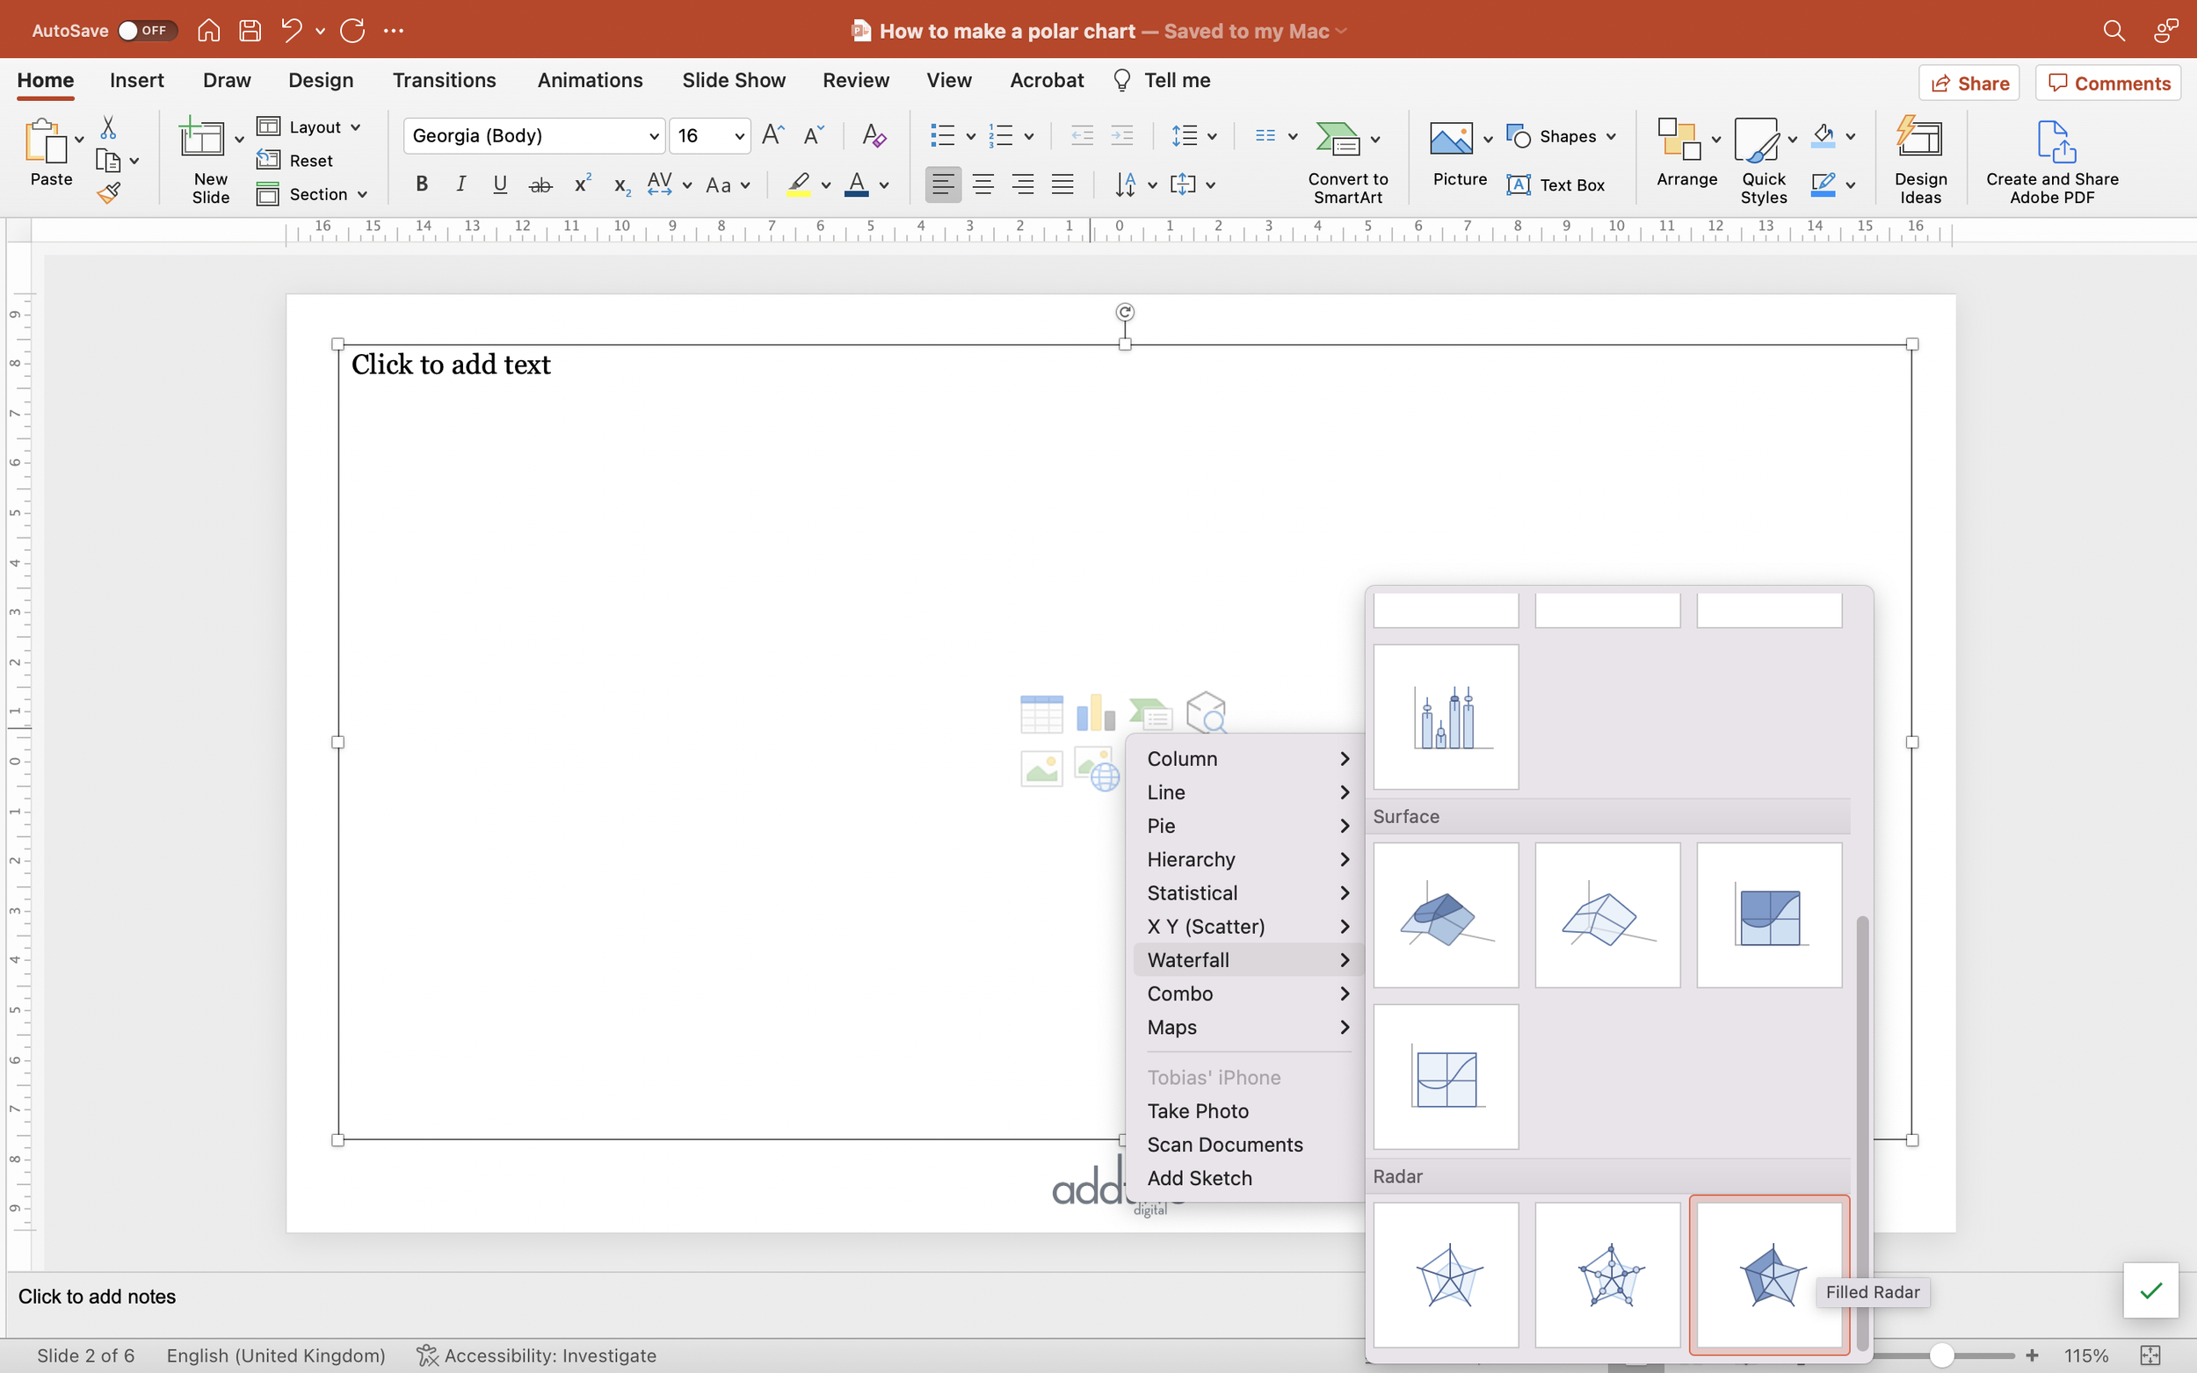Toggle Bold formatting
This screenshot has height=1373, width=2197.
pyautogui.click(x=422, y=185)
